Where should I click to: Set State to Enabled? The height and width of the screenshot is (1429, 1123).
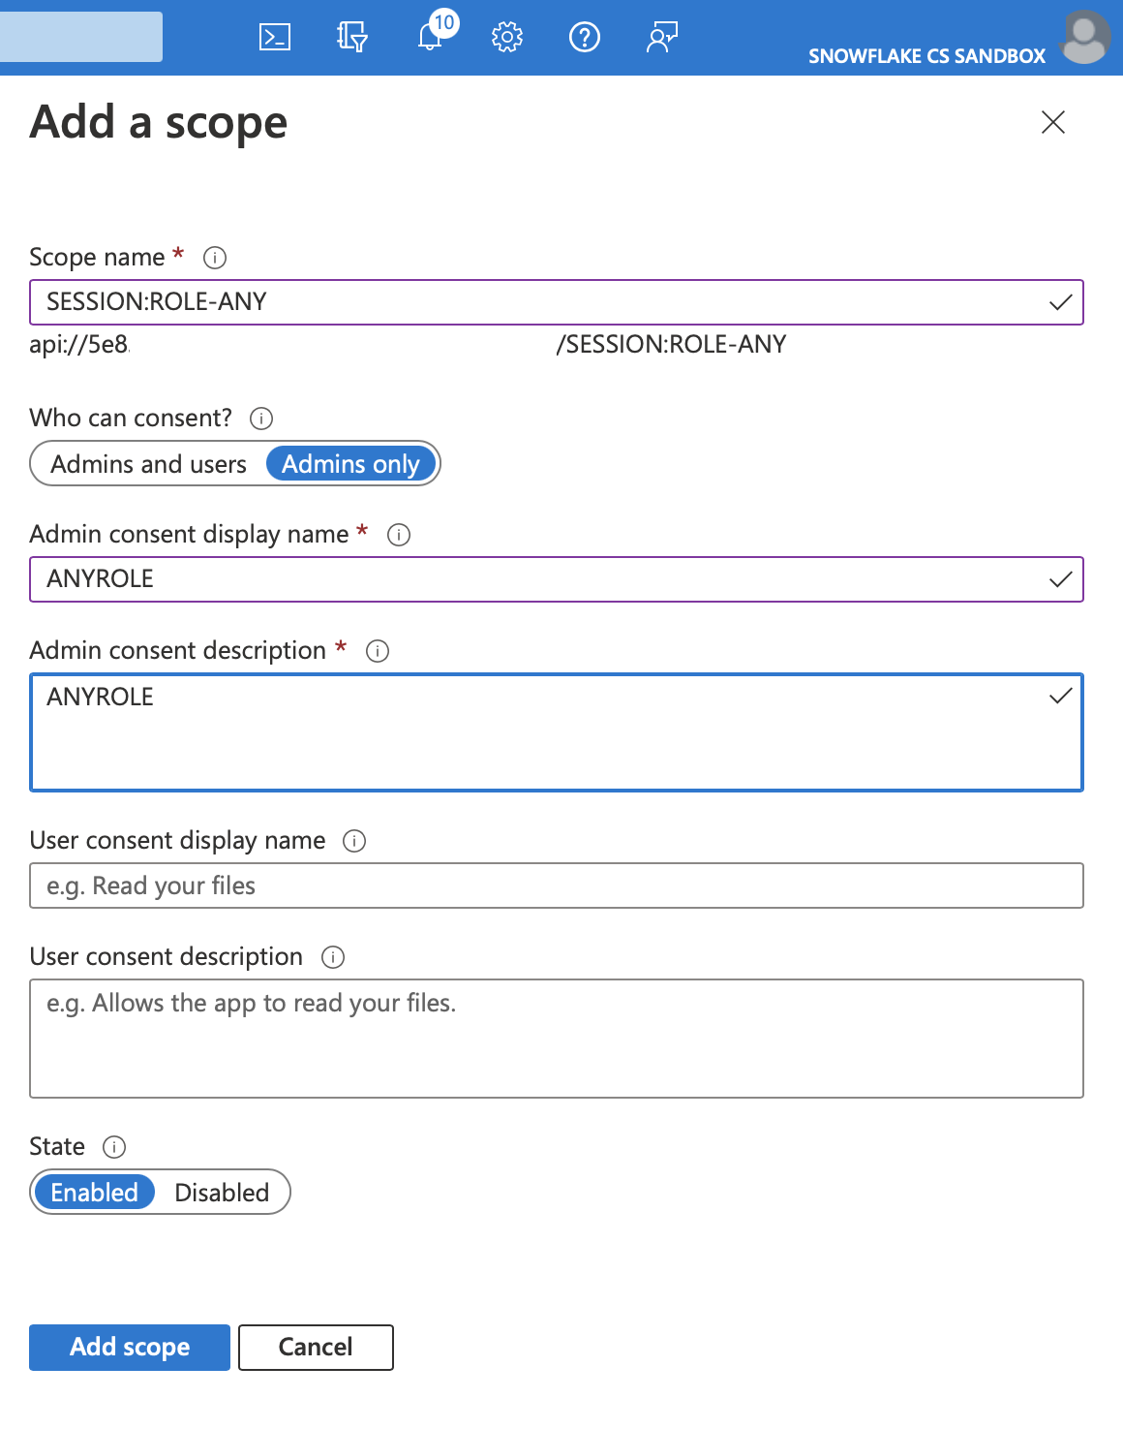pos(94,1193)
